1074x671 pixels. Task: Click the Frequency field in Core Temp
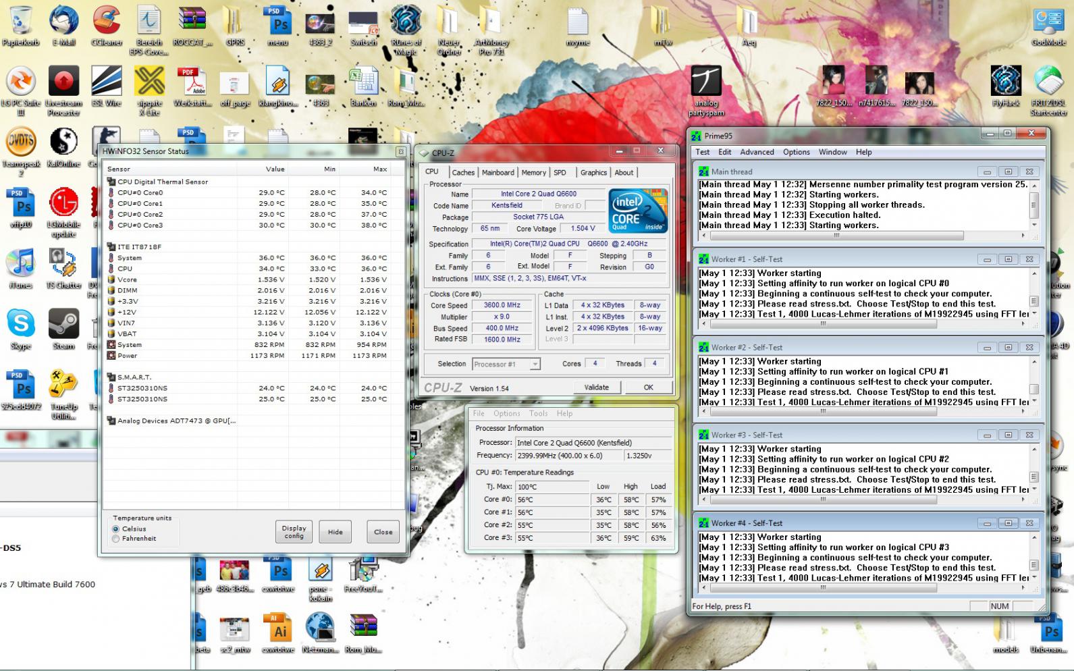pos(569,456)
